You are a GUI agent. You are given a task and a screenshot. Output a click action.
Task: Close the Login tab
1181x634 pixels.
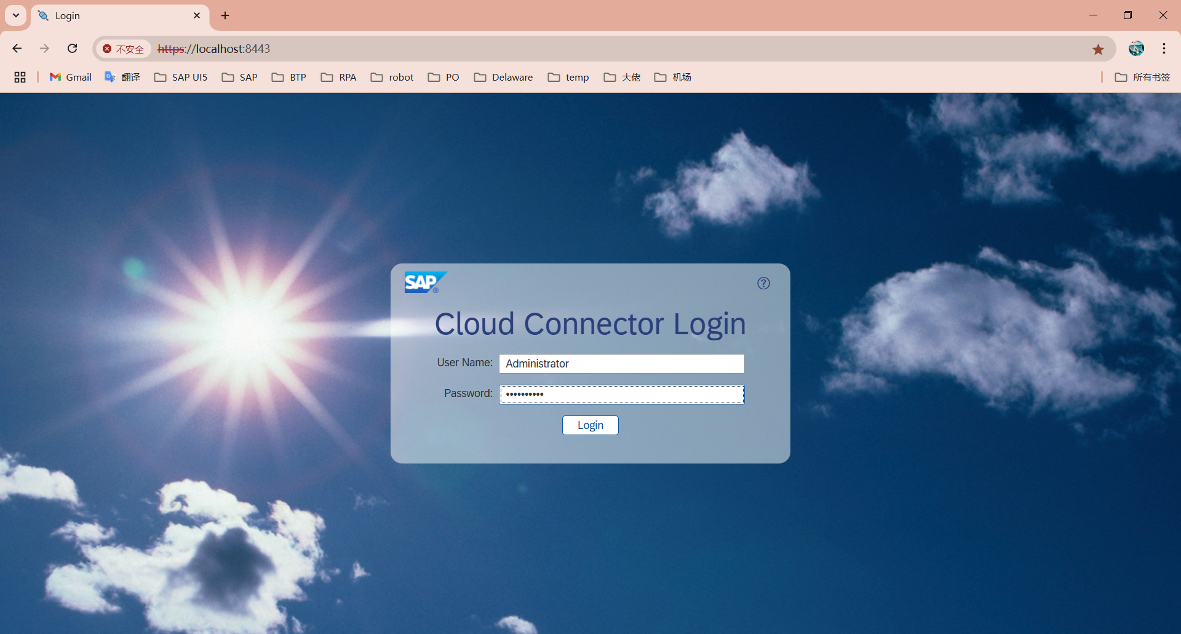click(x=197, y=15)
